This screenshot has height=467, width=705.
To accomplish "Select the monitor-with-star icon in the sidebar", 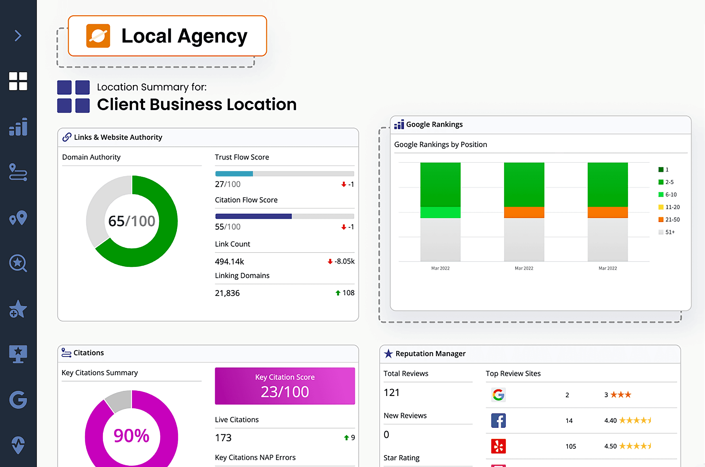I will pos(18,354).
